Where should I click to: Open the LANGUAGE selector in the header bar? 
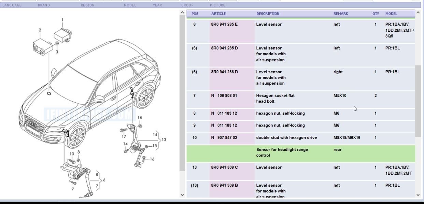click(13, 5)
